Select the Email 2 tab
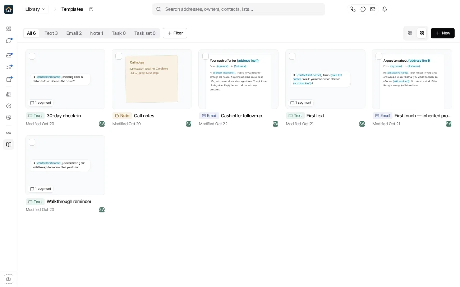Screen dimensions: 460x287 click(x=74, y=33)
